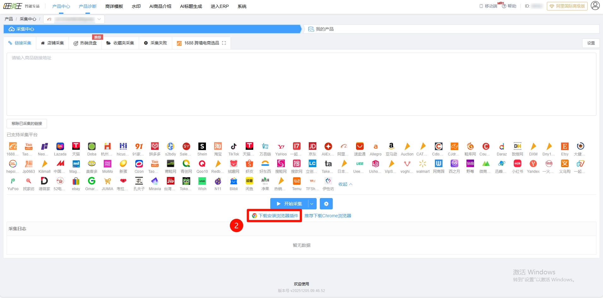Open the user account avatar

point(595,6)
